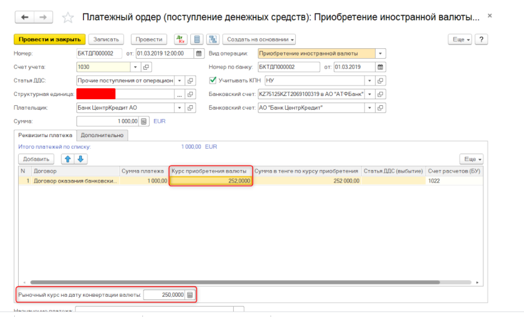Click the favorite star icon
Viewport: 524px width, 317px height.
[x=68, y=18]
